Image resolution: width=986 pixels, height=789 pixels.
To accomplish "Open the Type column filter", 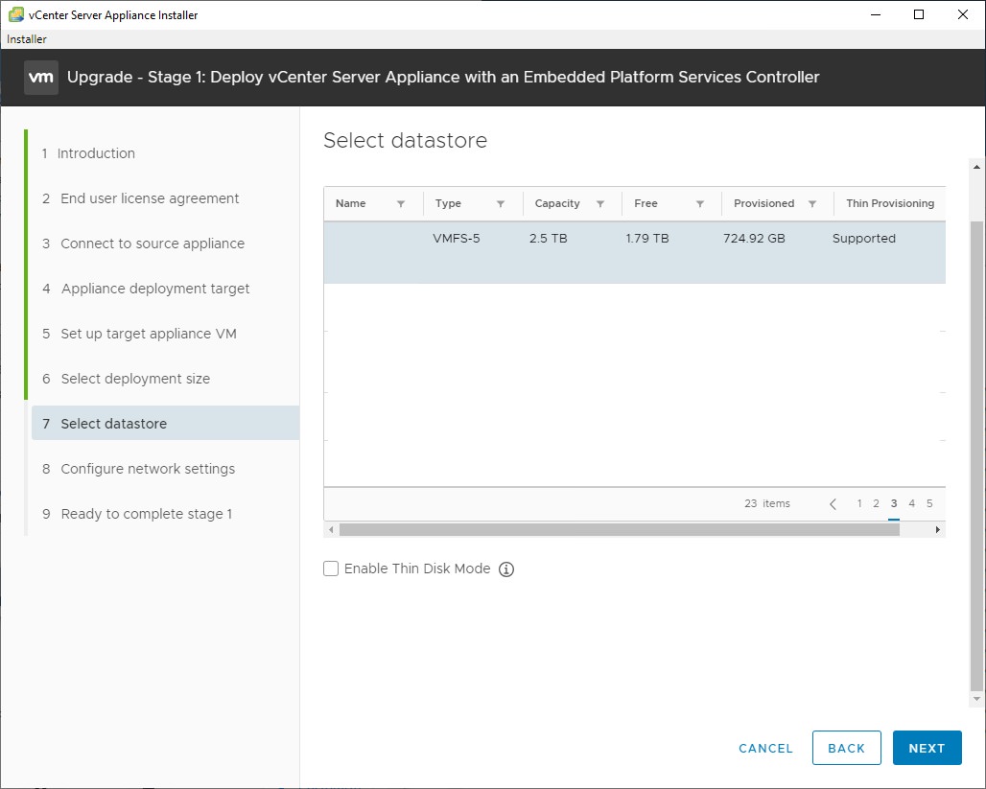I will point(501,203).
